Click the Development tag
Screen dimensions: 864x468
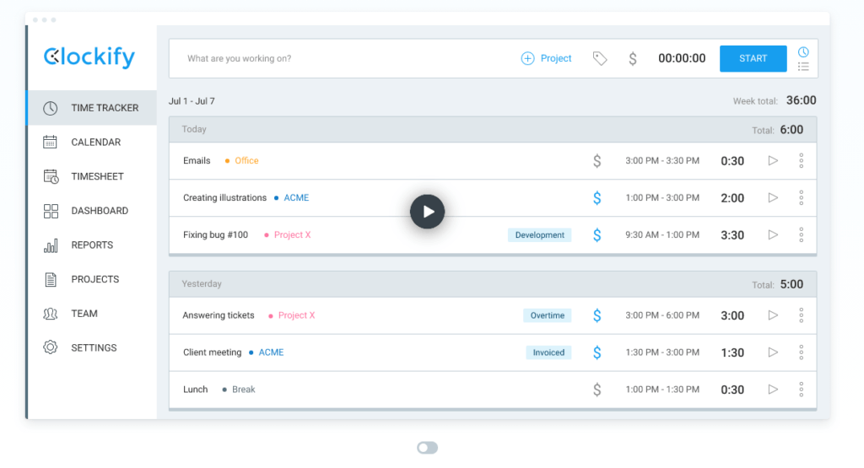coord(539,235)
